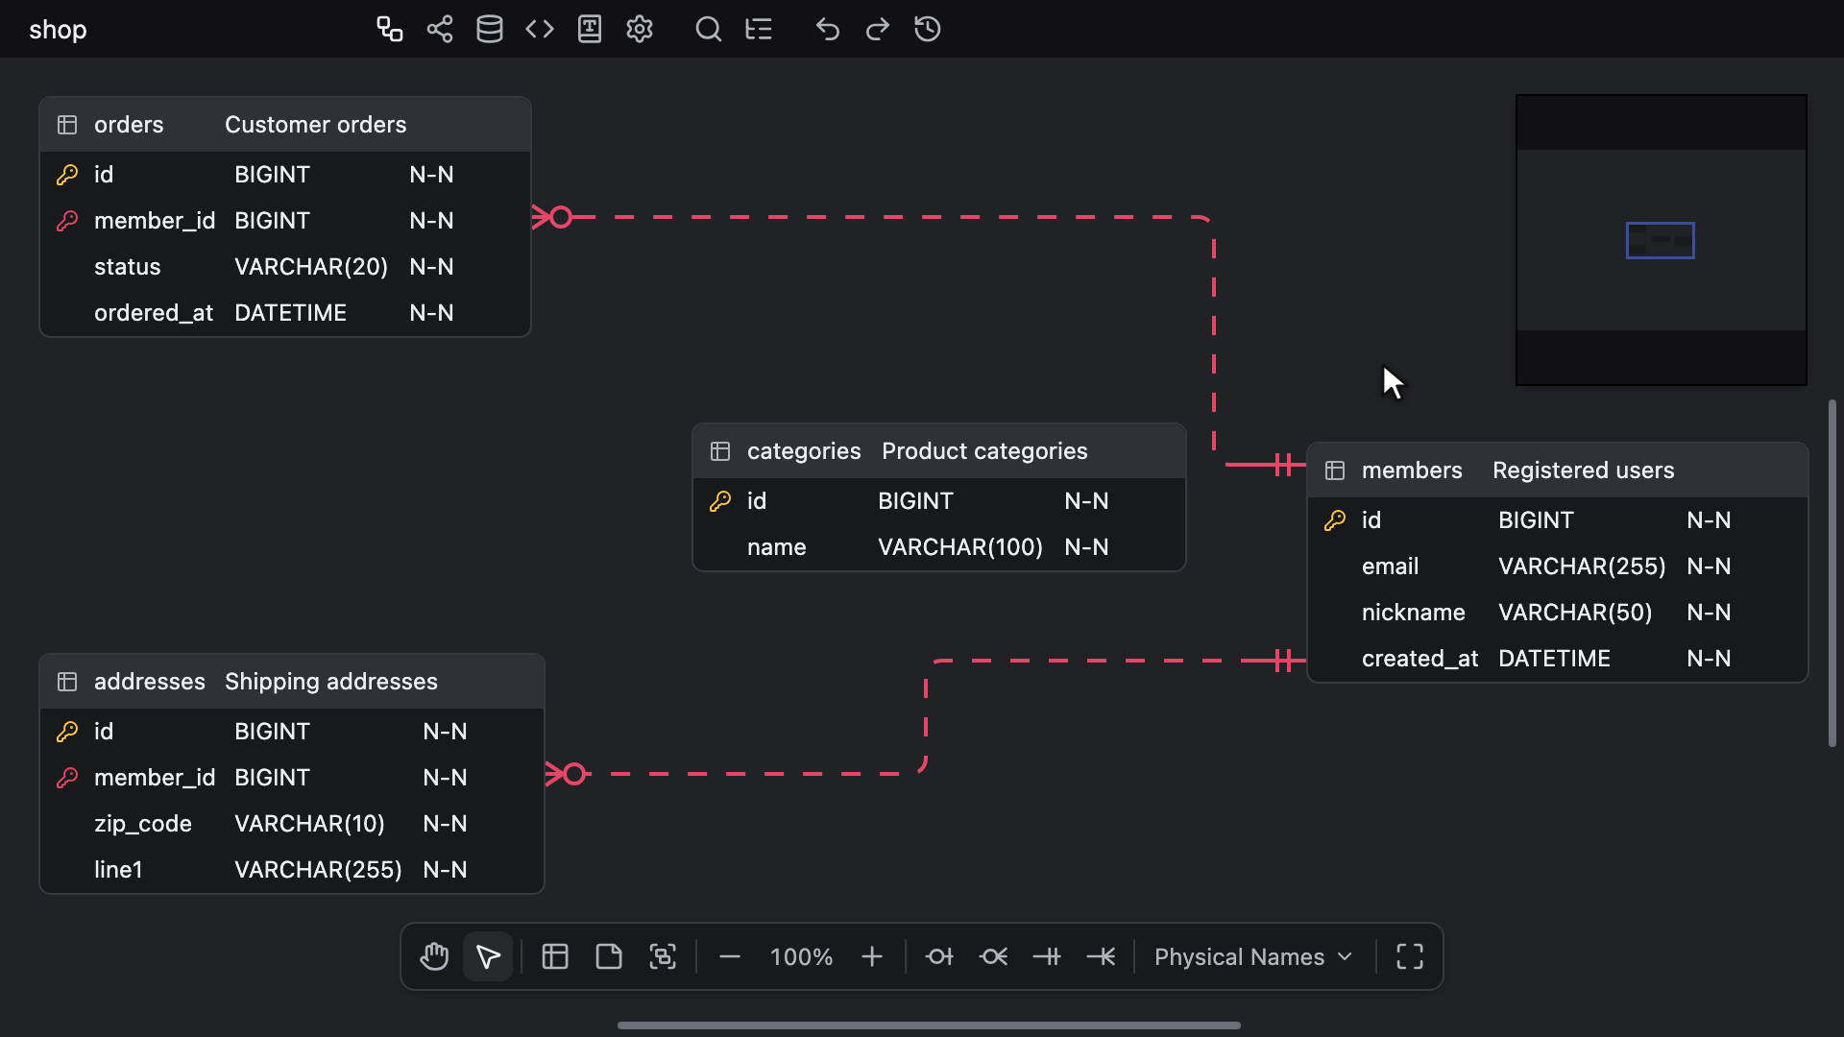Click the search icon in top toolbar
This screenshot has height=1037, width=1844.
point(709,29)
